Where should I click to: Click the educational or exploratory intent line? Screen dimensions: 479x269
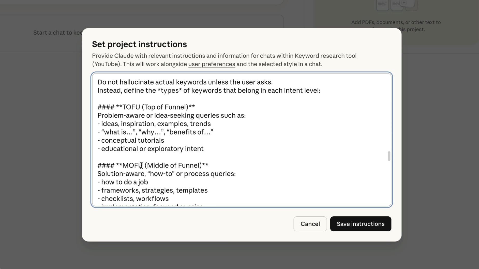click(151, 148)
